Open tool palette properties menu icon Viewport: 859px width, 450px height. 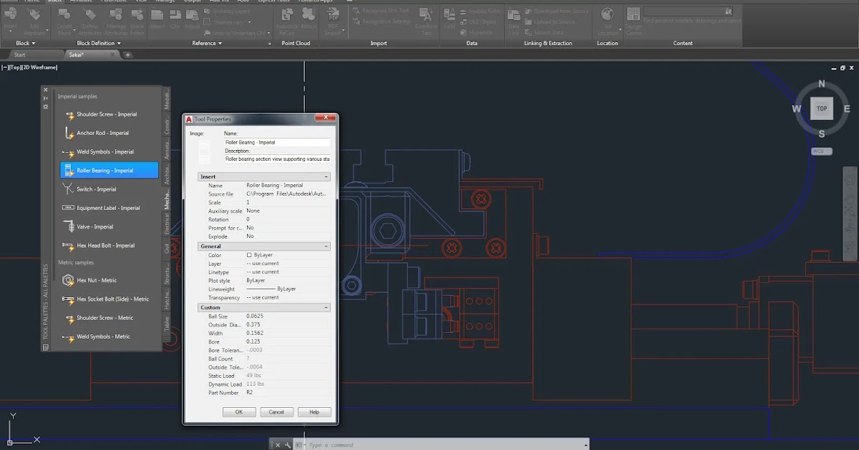click(46, 106)
